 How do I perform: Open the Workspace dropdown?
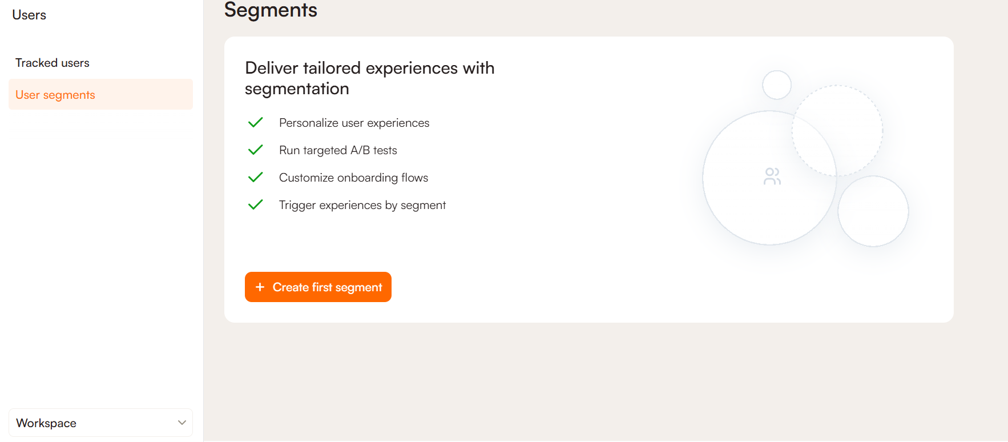click(x=100, y=423)
